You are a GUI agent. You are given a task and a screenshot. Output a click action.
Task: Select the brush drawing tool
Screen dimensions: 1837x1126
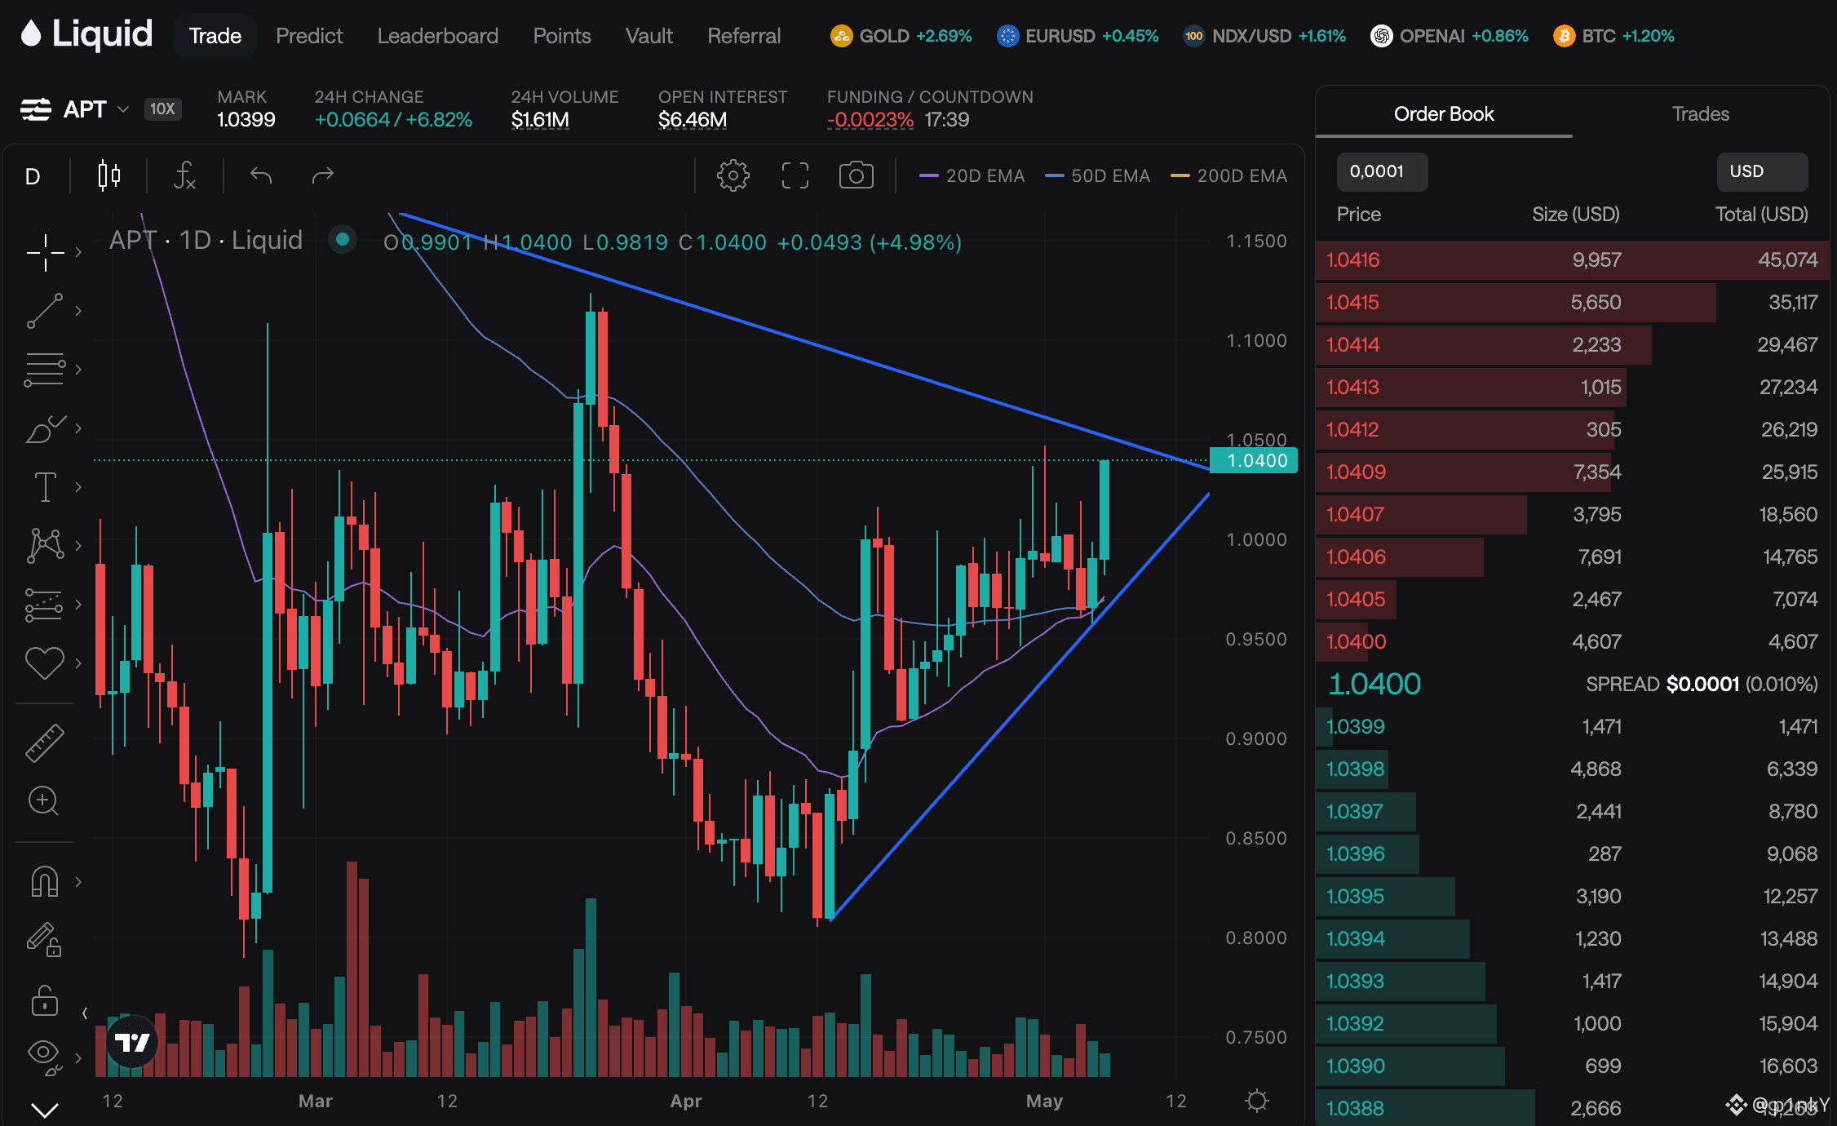45,428
